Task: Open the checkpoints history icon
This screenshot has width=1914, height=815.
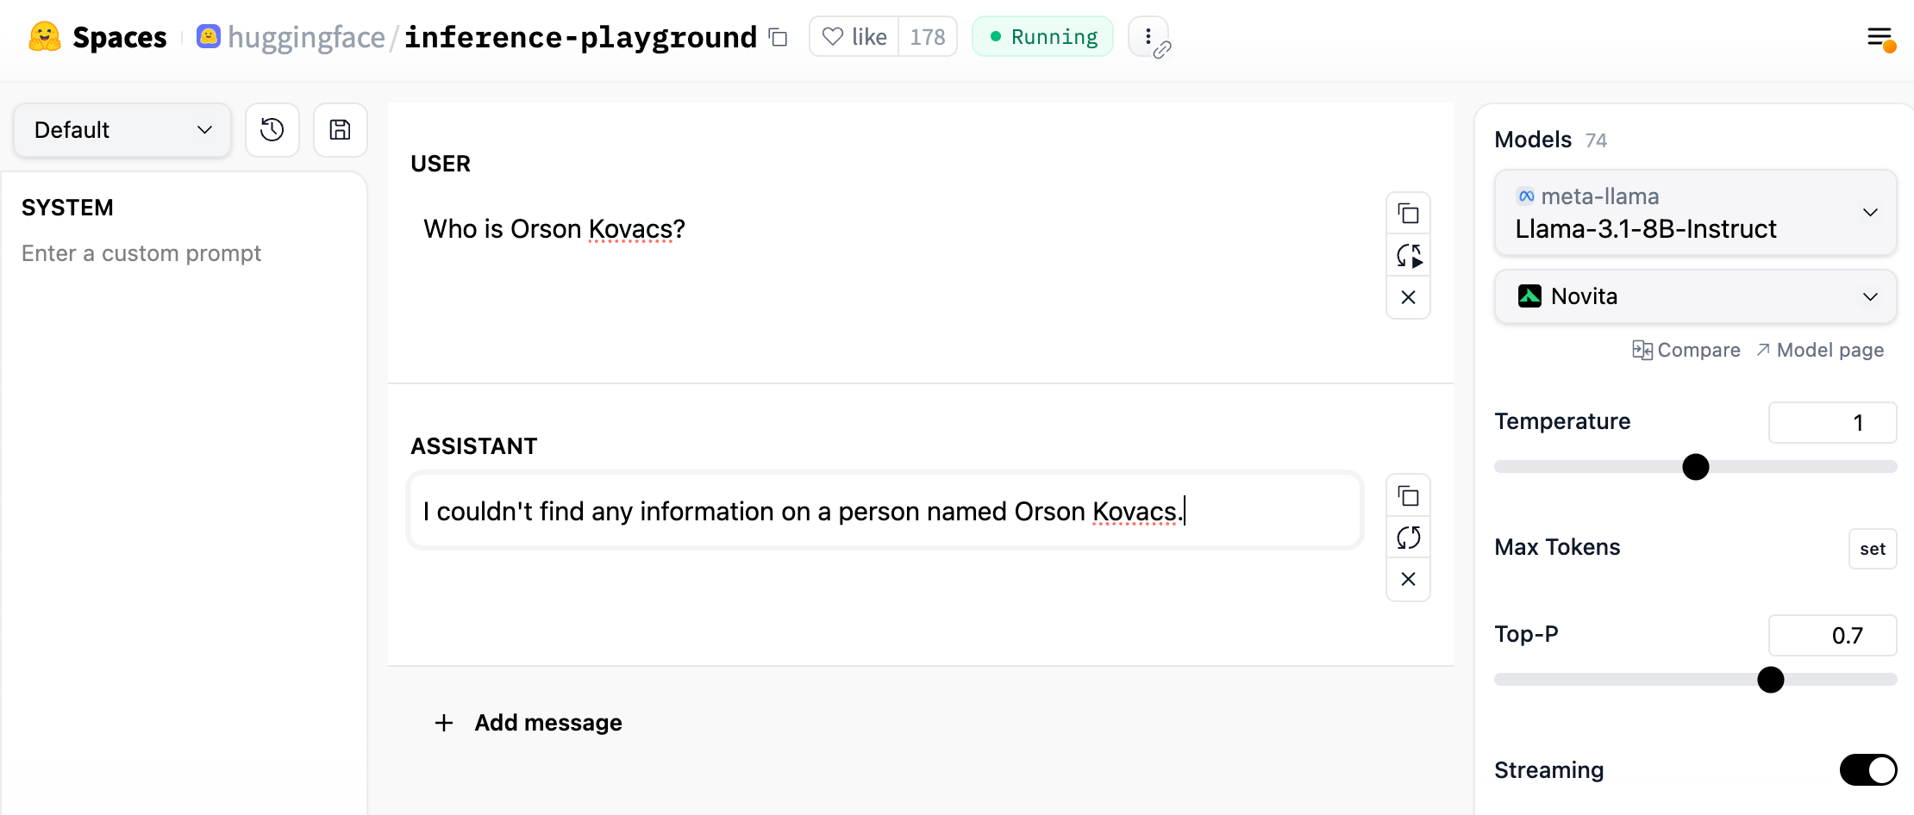Action: click(272, 130)
